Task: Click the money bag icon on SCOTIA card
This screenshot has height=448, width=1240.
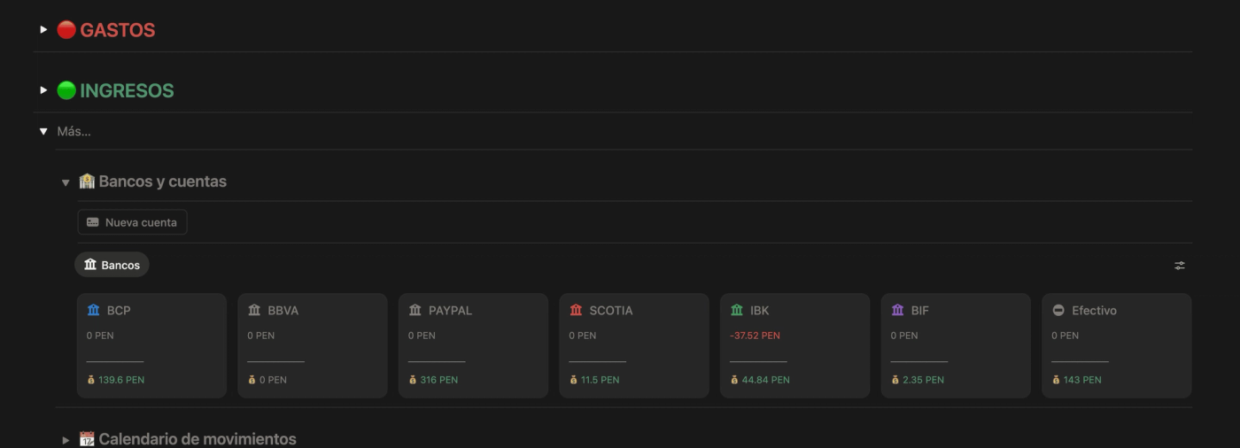Action: (x=573, y=380)
